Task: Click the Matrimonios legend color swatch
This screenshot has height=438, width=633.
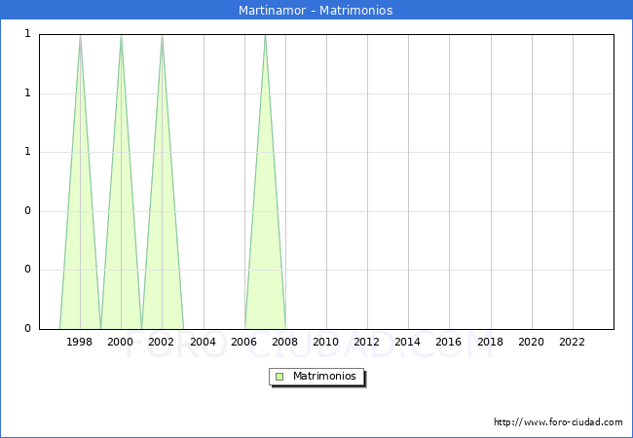Action: [x=279, y=377]
